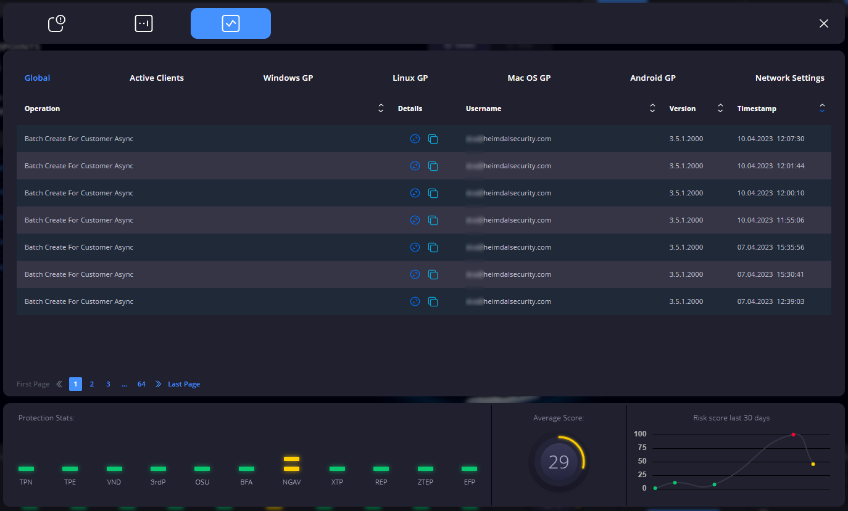Click the copy icon for the 12:39:03 row
Viewport: 848px width, 511px height.
433,301
